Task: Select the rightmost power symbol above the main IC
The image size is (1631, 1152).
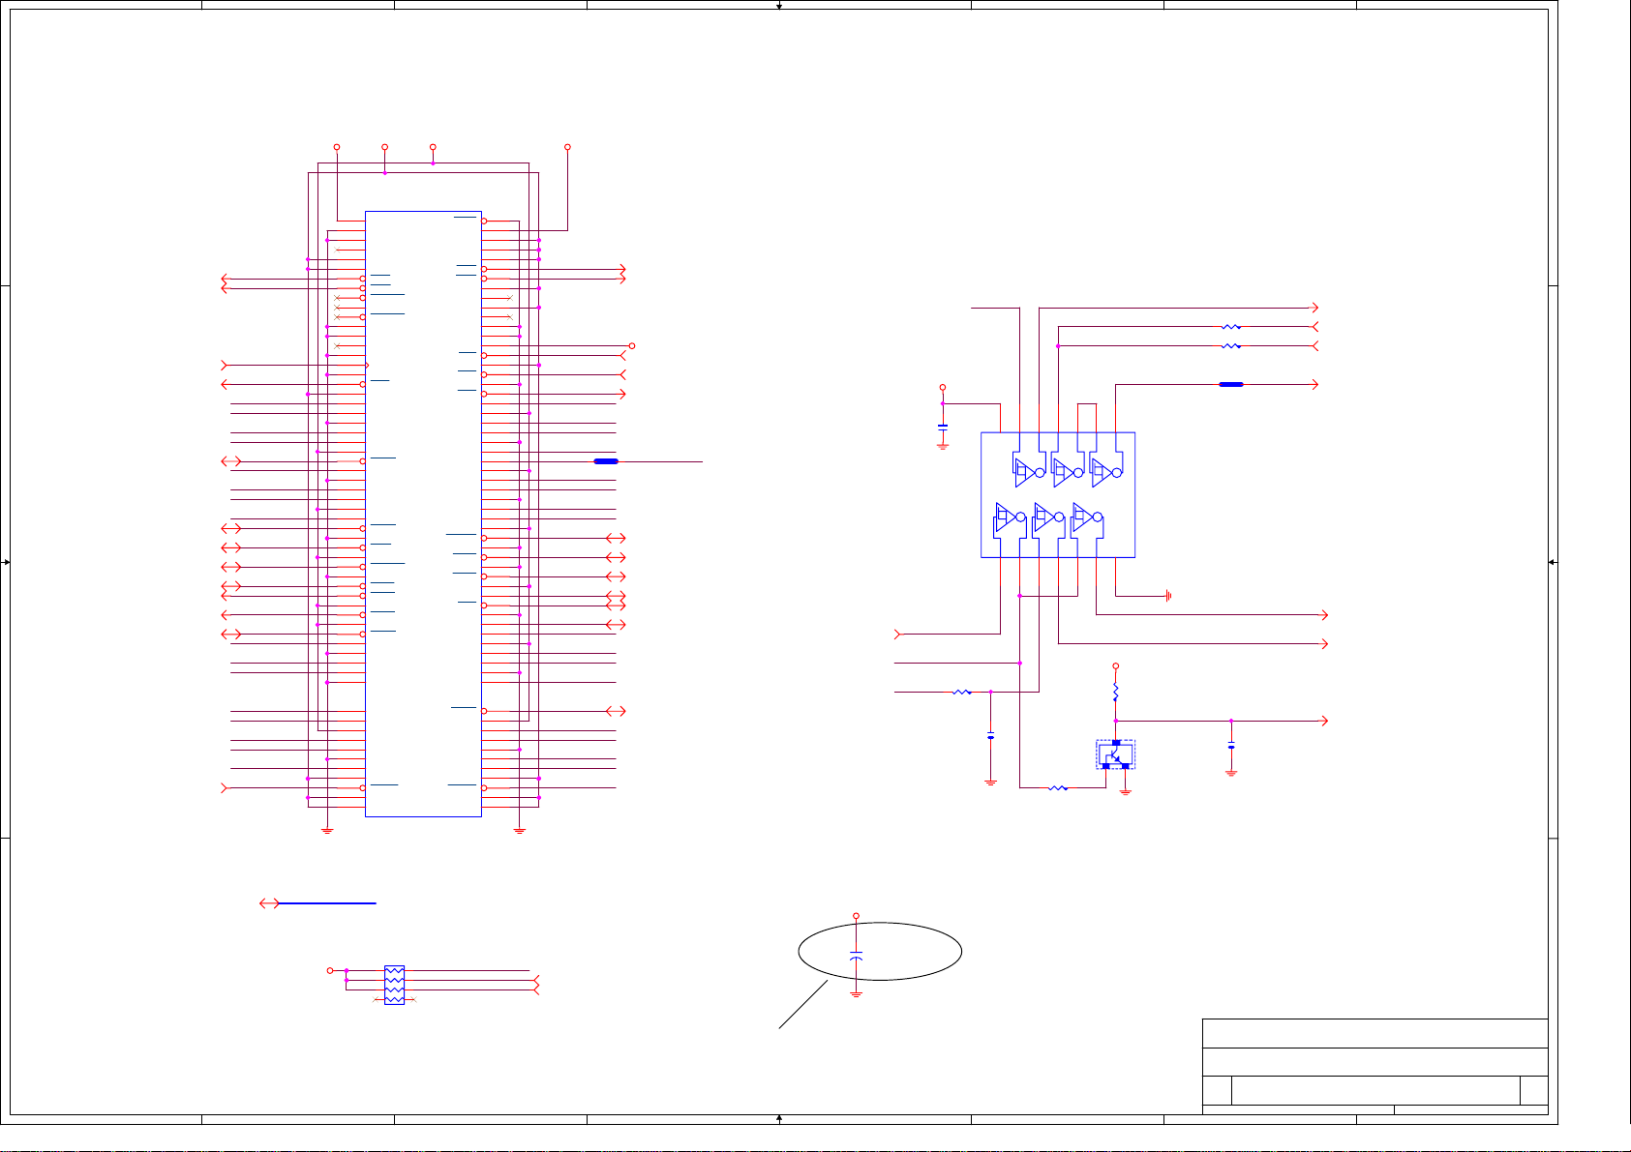Action: [568, 147]
